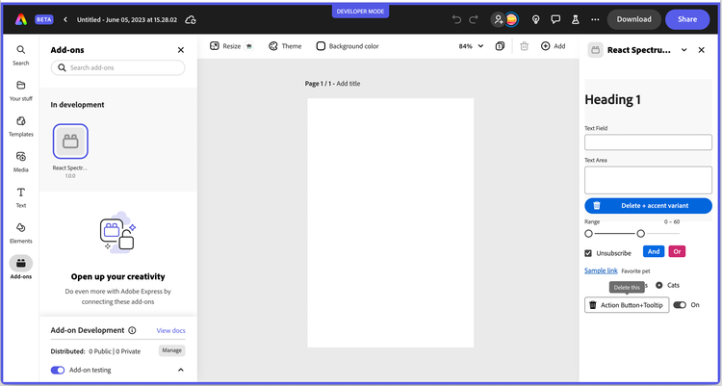The width and height of the screenshot is (722, 386).
Task: Expand the React Spectrum add-on dropdown chevron
Action: pos(684,50)
